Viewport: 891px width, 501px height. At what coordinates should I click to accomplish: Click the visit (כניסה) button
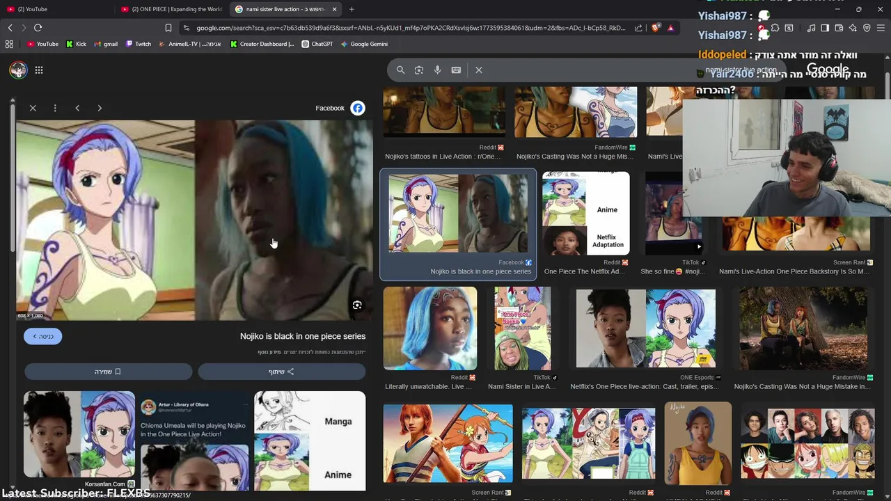coord(43,336)
